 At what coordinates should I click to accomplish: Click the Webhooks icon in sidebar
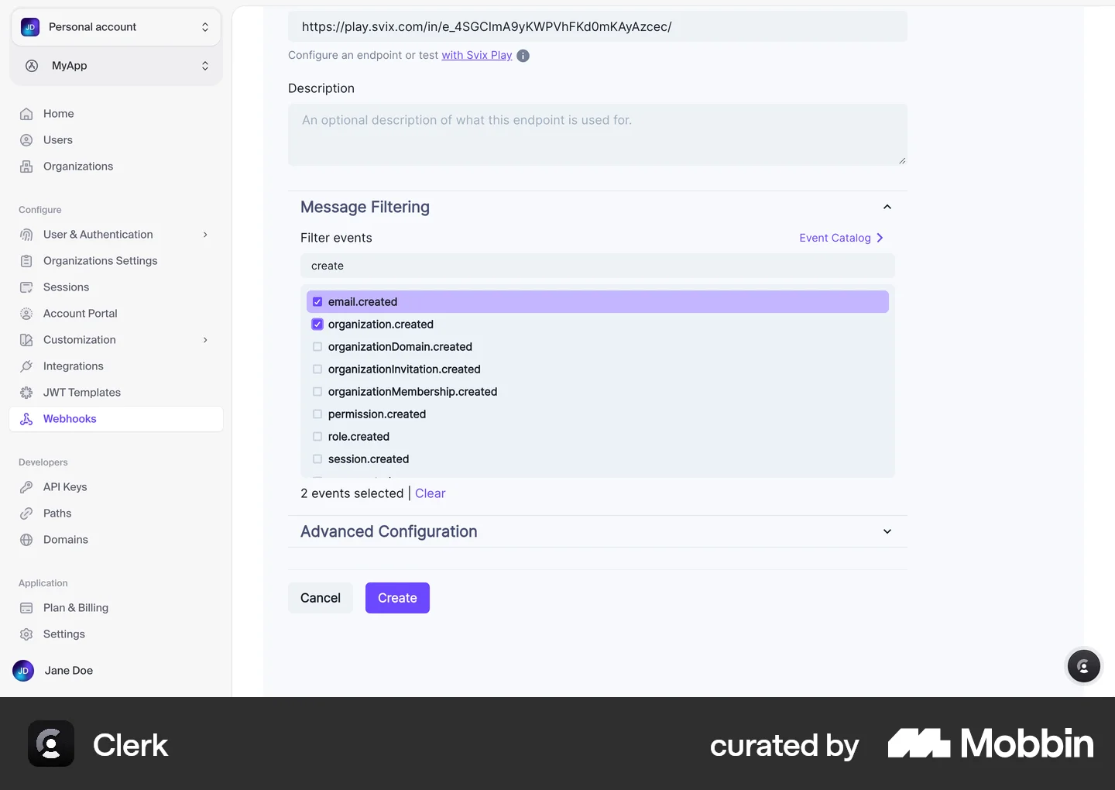pyautogui.click(x=26, y=419)
